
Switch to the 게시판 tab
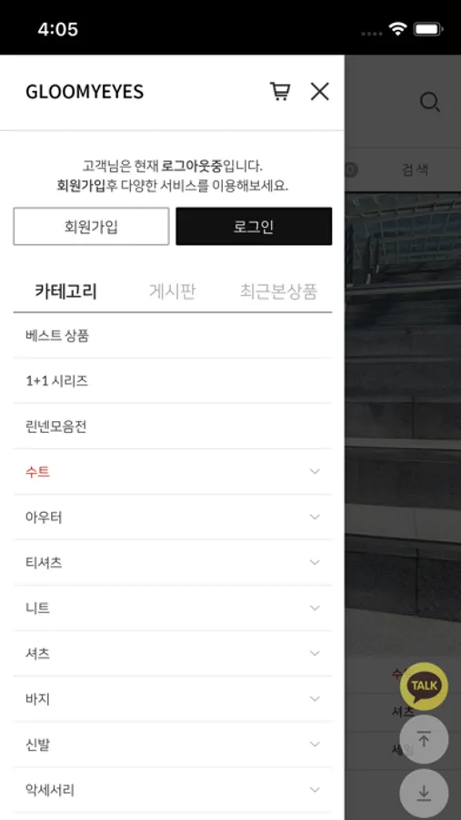point(172,291)
